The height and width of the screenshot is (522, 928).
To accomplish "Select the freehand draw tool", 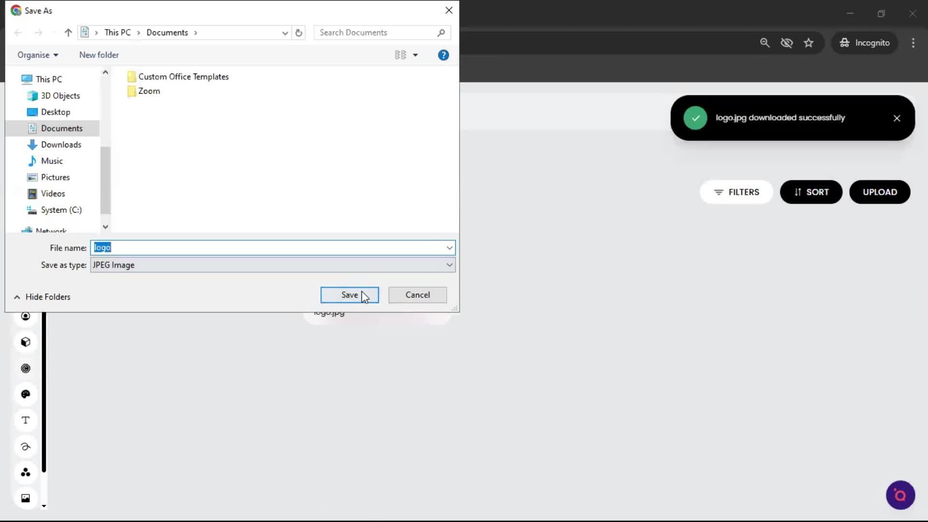I will 26,446.
